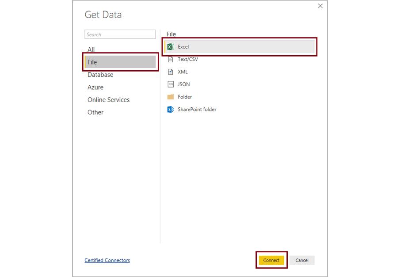Image resolution: width=400 pixels, height=277 pixels.
Task: Close the Get Data dialog
Action: 320,6
